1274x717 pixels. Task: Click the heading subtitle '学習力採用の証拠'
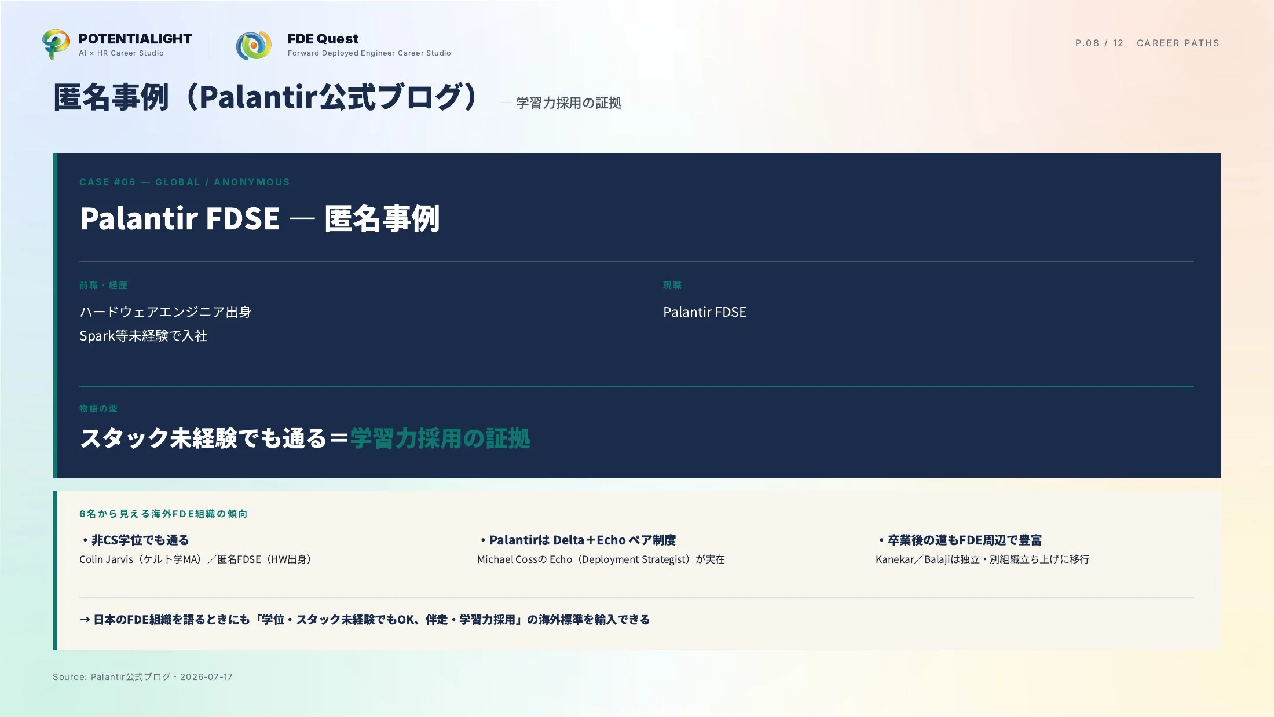click(569, 103)
